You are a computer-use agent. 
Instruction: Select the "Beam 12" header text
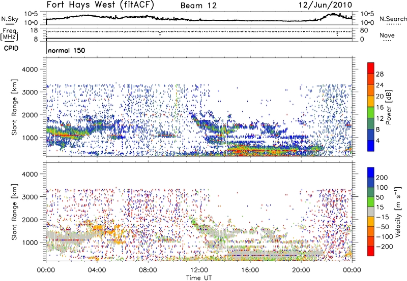[198, 6]
